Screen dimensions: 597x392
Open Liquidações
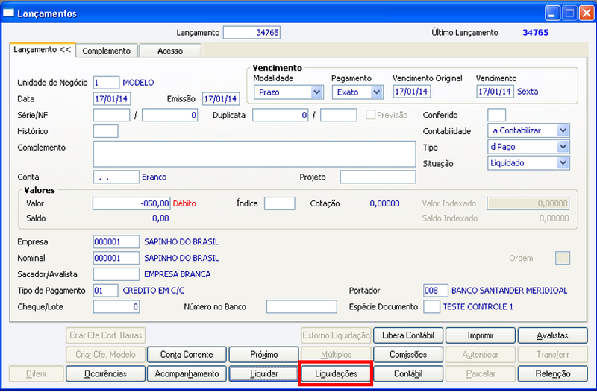click(337, 374)
